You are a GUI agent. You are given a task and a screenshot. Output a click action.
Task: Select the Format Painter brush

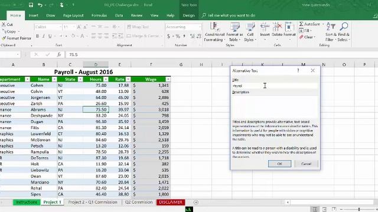tap(17, 38)
